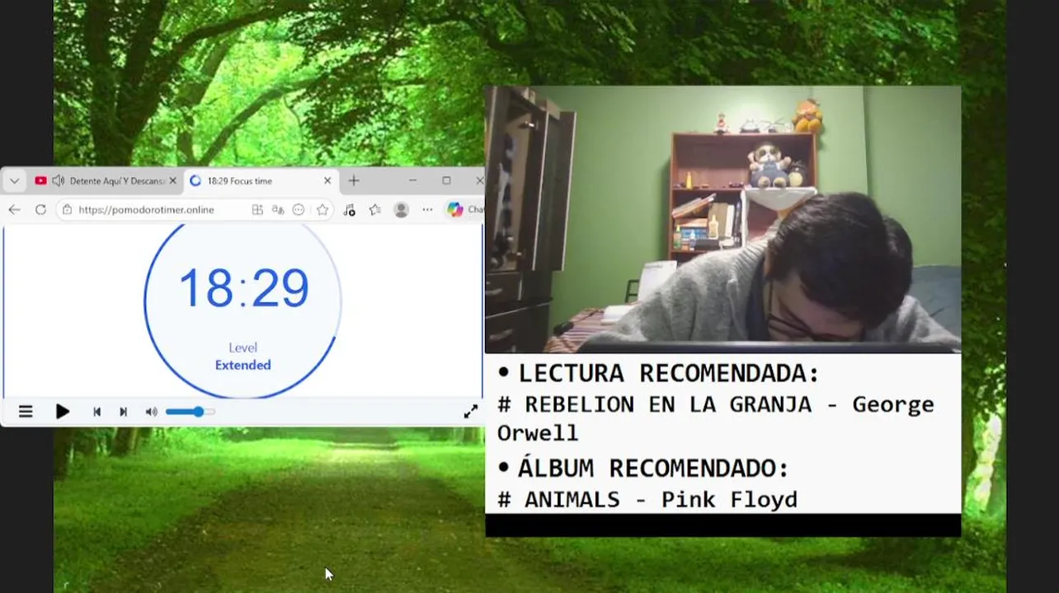The width and height of the screenshot is (1059, 593).
Task: View site info lock icon
Action: click(68, 210)
